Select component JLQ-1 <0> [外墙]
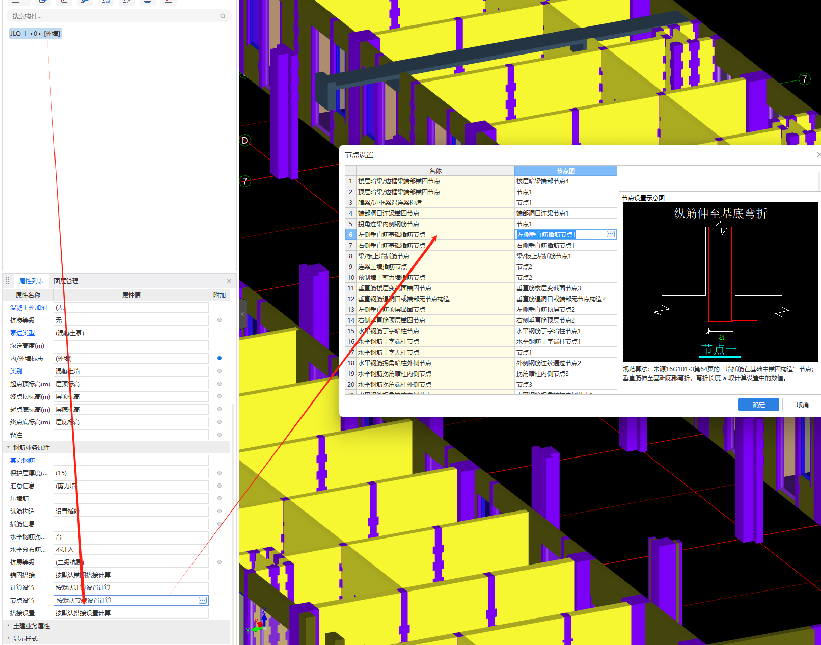 coord(35,34)
